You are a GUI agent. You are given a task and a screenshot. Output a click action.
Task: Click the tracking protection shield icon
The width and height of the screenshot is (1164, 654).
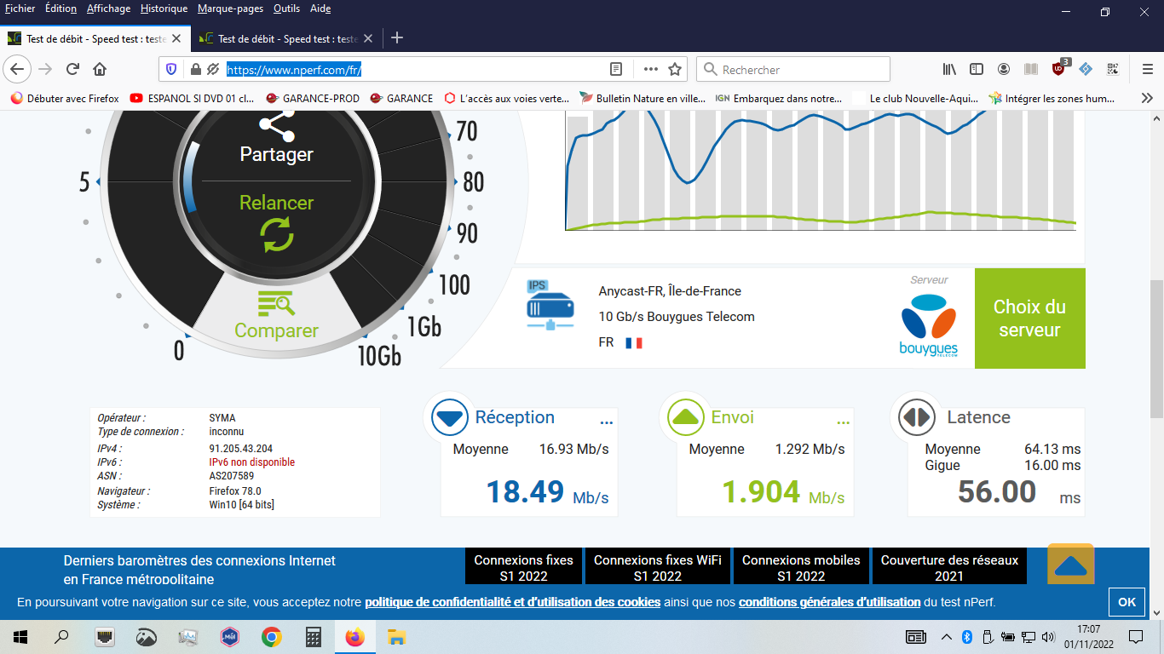coord(171,69)
